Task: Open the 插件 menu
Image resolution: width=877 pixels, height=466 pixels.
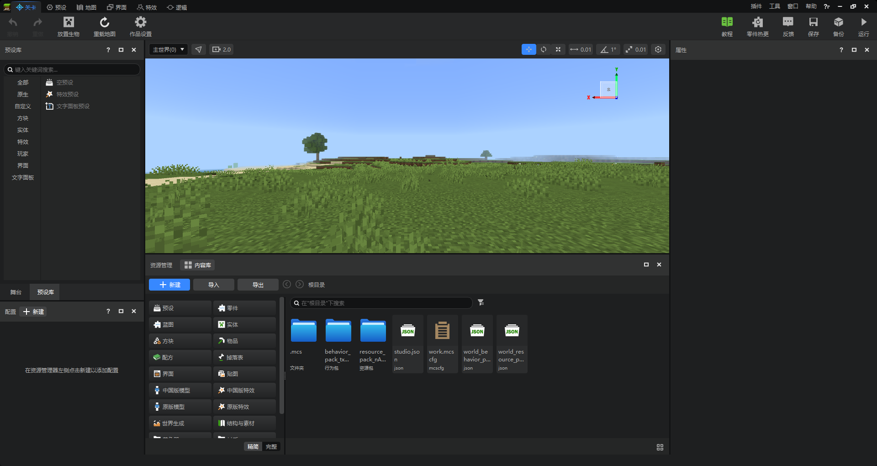Action: (x=756, y=6)
